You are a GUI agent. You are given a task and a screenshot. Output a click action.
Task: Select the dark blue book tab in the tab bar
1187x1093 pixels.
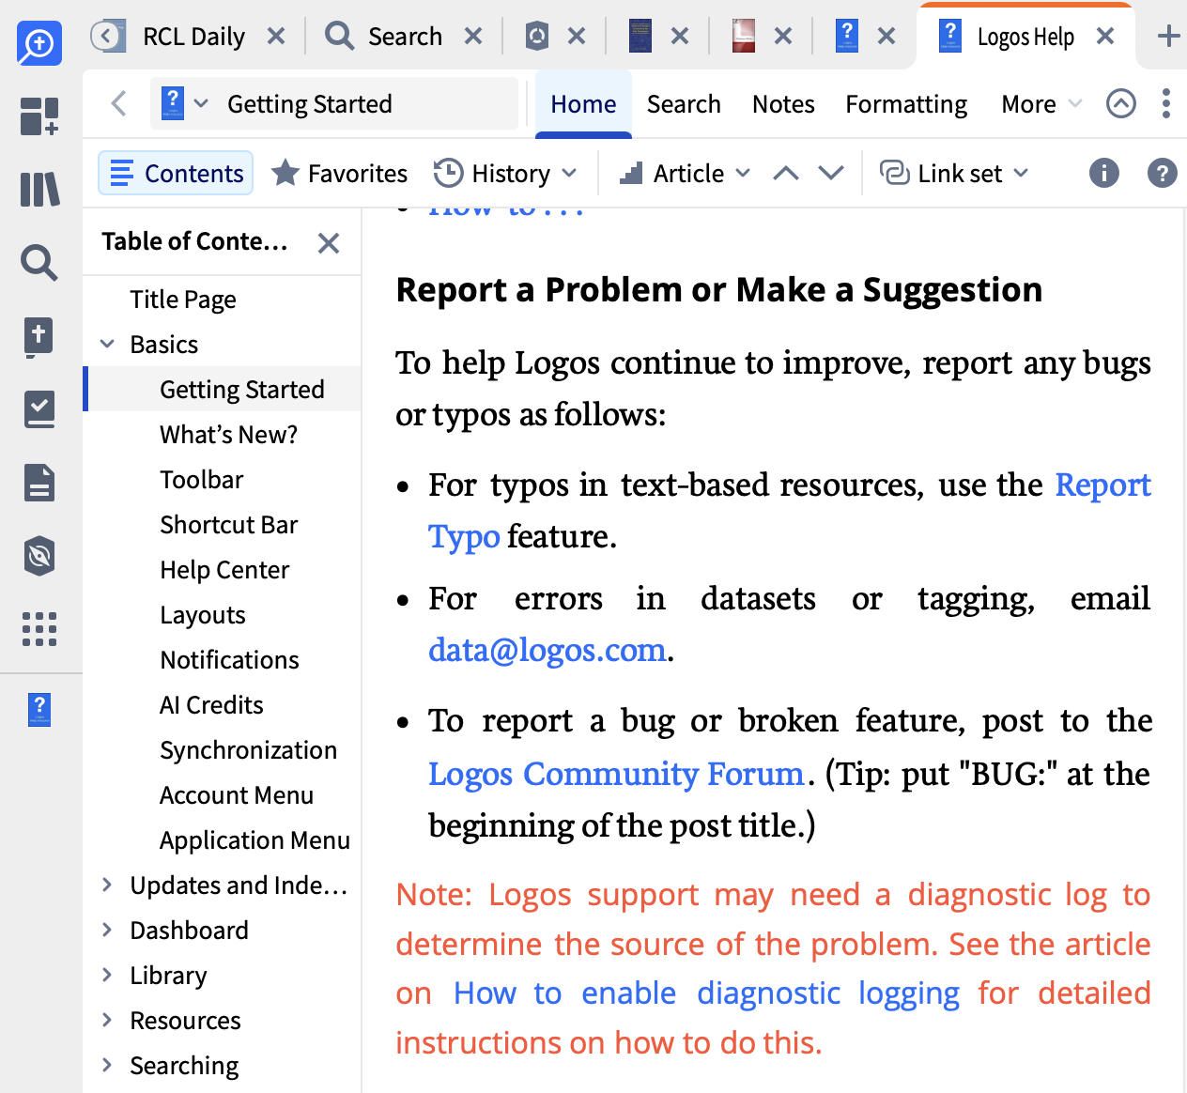640,37
